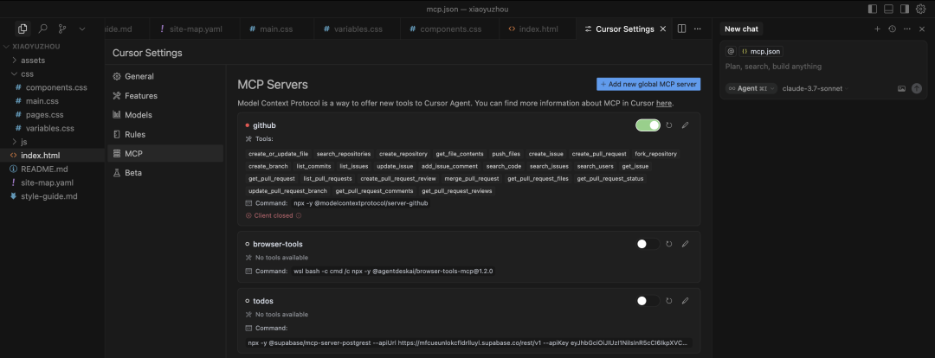Open editor tab bar more actions ellipsis
The image size is (935, 358).
(698, 29)
